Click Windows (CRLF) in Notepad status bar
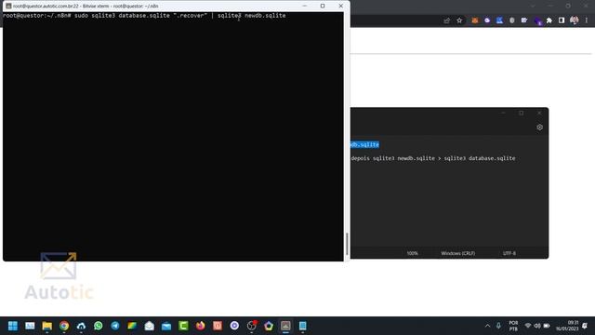The image size is (595, 335). point(458,253)
